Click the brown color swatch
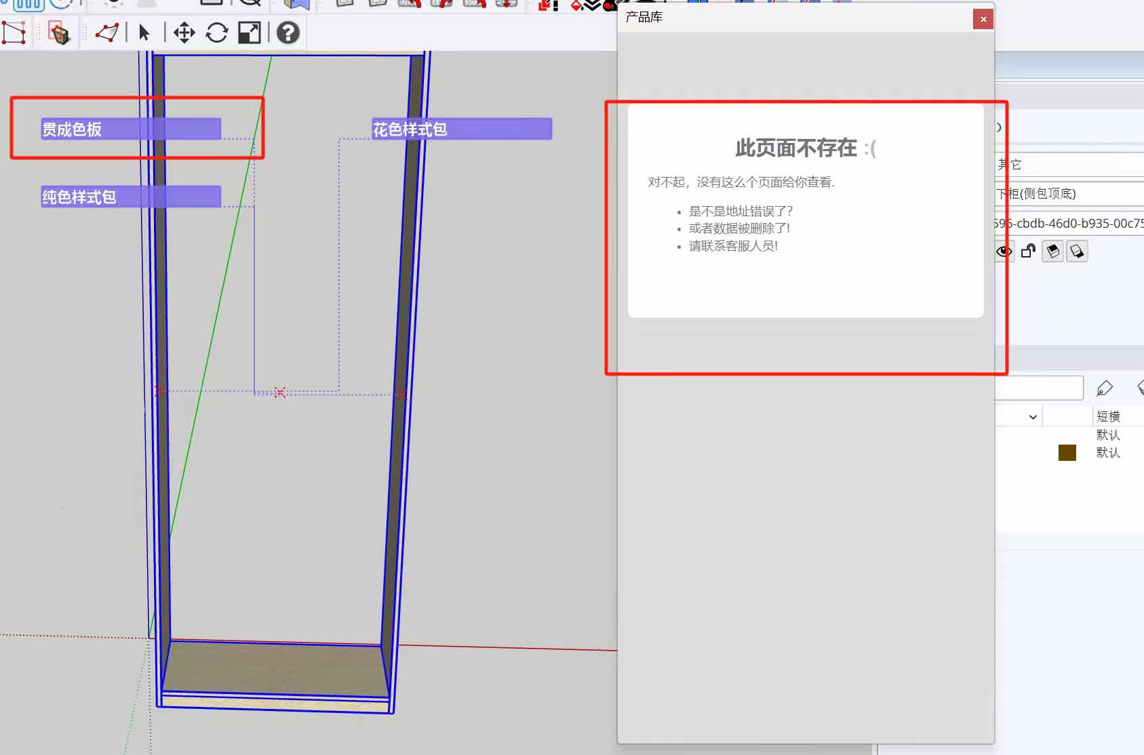 pyautogui.click(x=1067, y=453)
